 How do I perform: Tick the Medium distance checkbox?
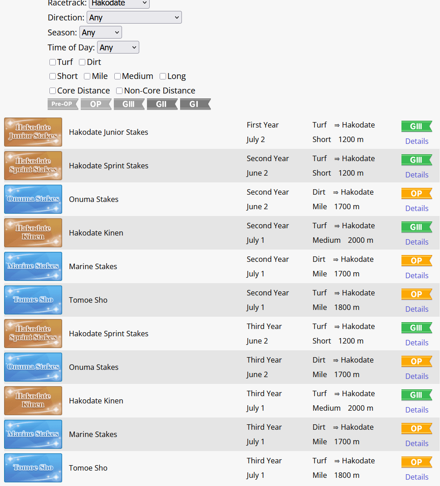(x=117, y=76)
